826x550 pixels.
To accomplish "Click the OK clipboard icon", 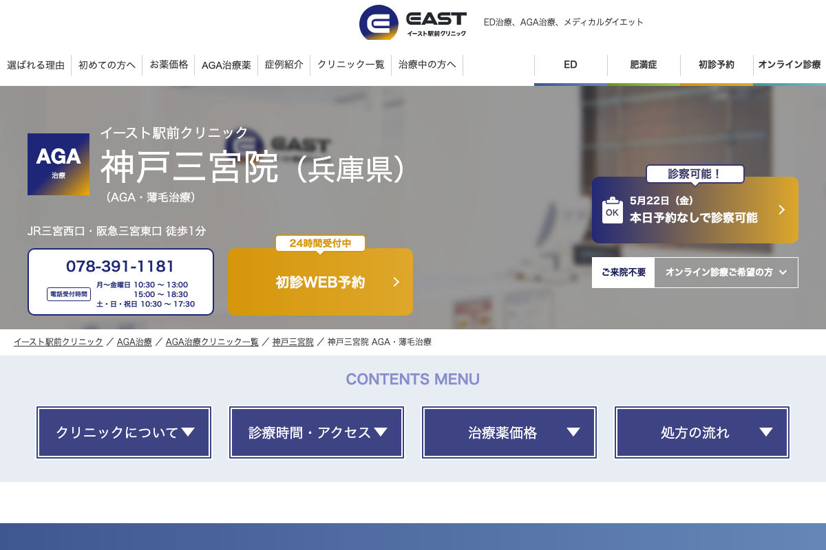I will tap(612, 210).
